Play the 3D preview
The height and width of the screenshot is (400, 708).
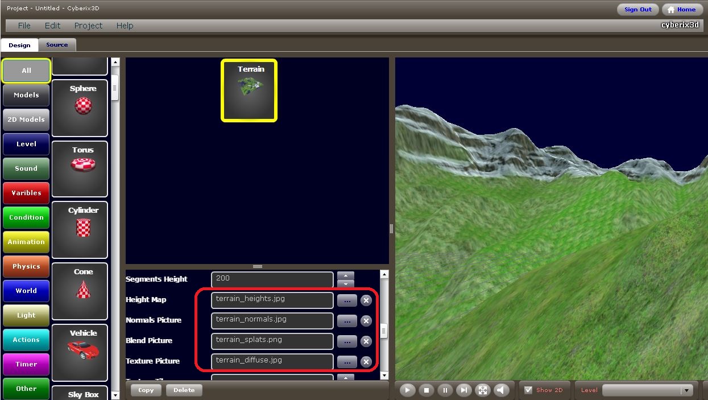407,390
